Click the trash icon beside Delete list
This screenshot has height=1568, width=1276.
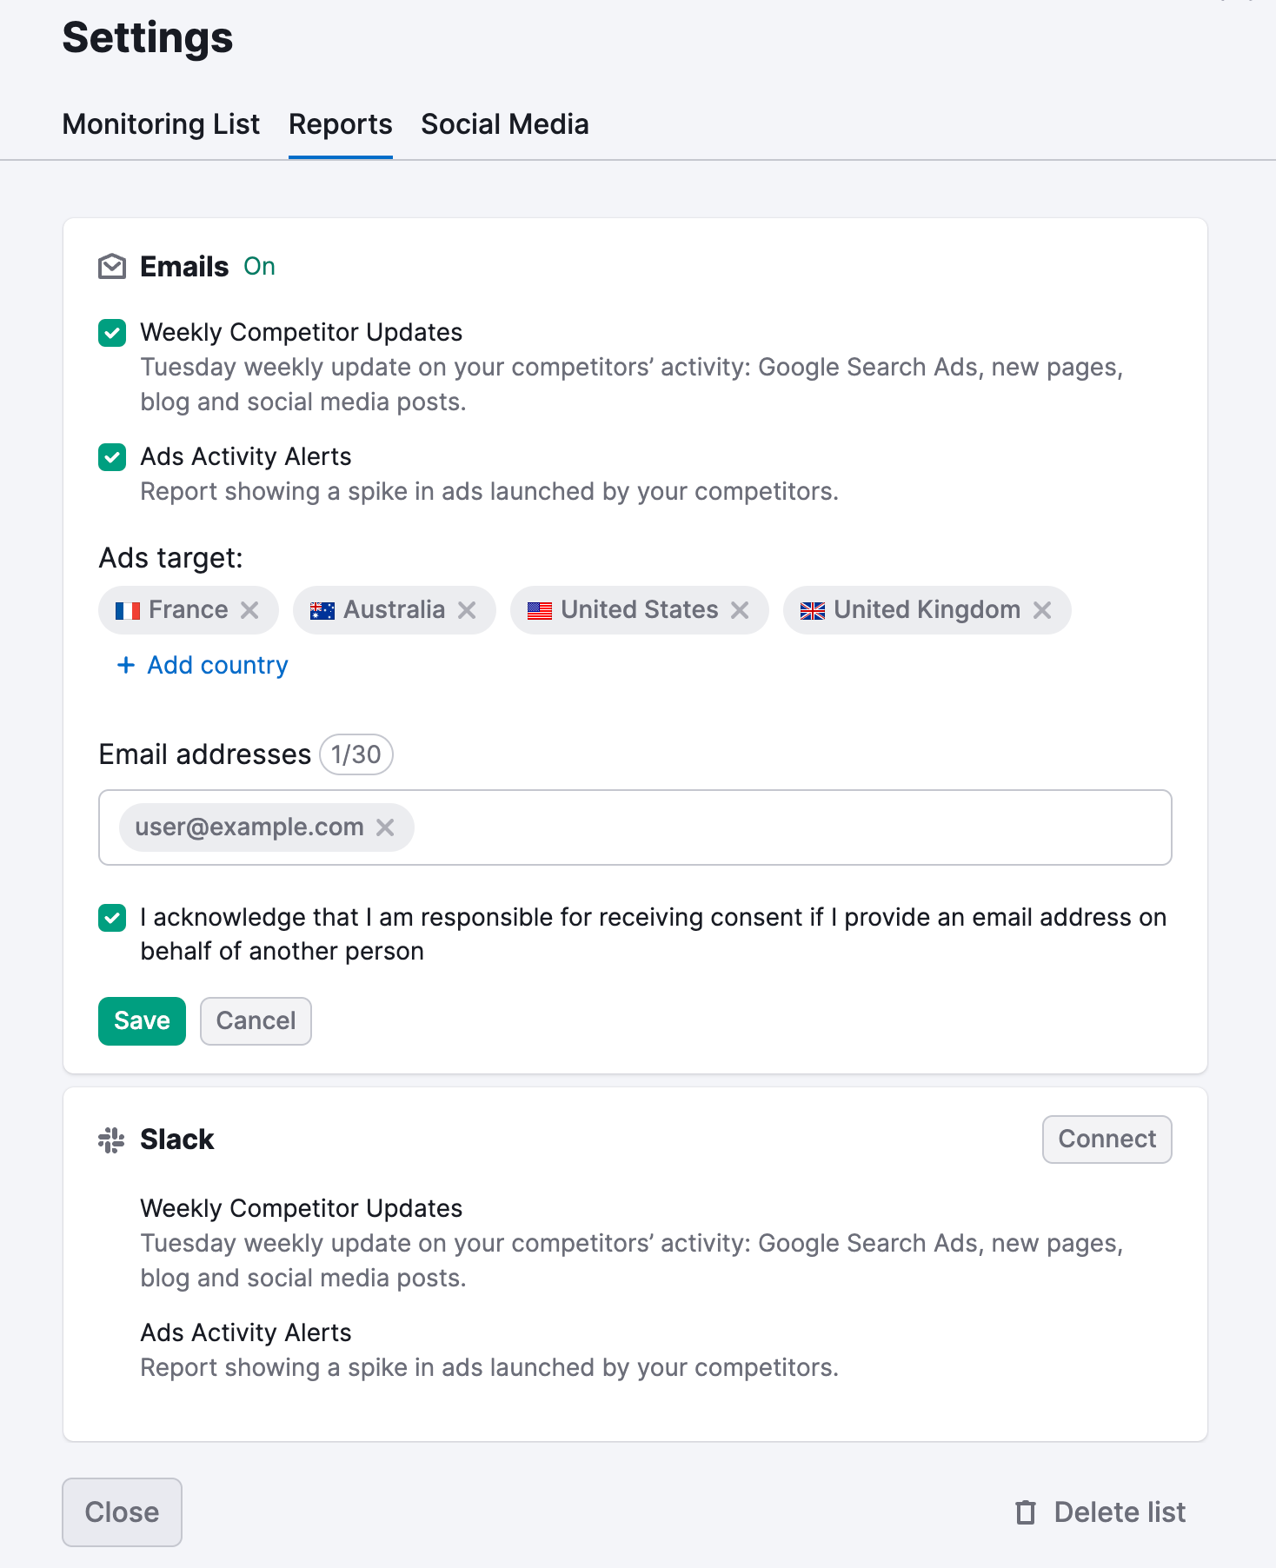[x=1026, y=1512]
